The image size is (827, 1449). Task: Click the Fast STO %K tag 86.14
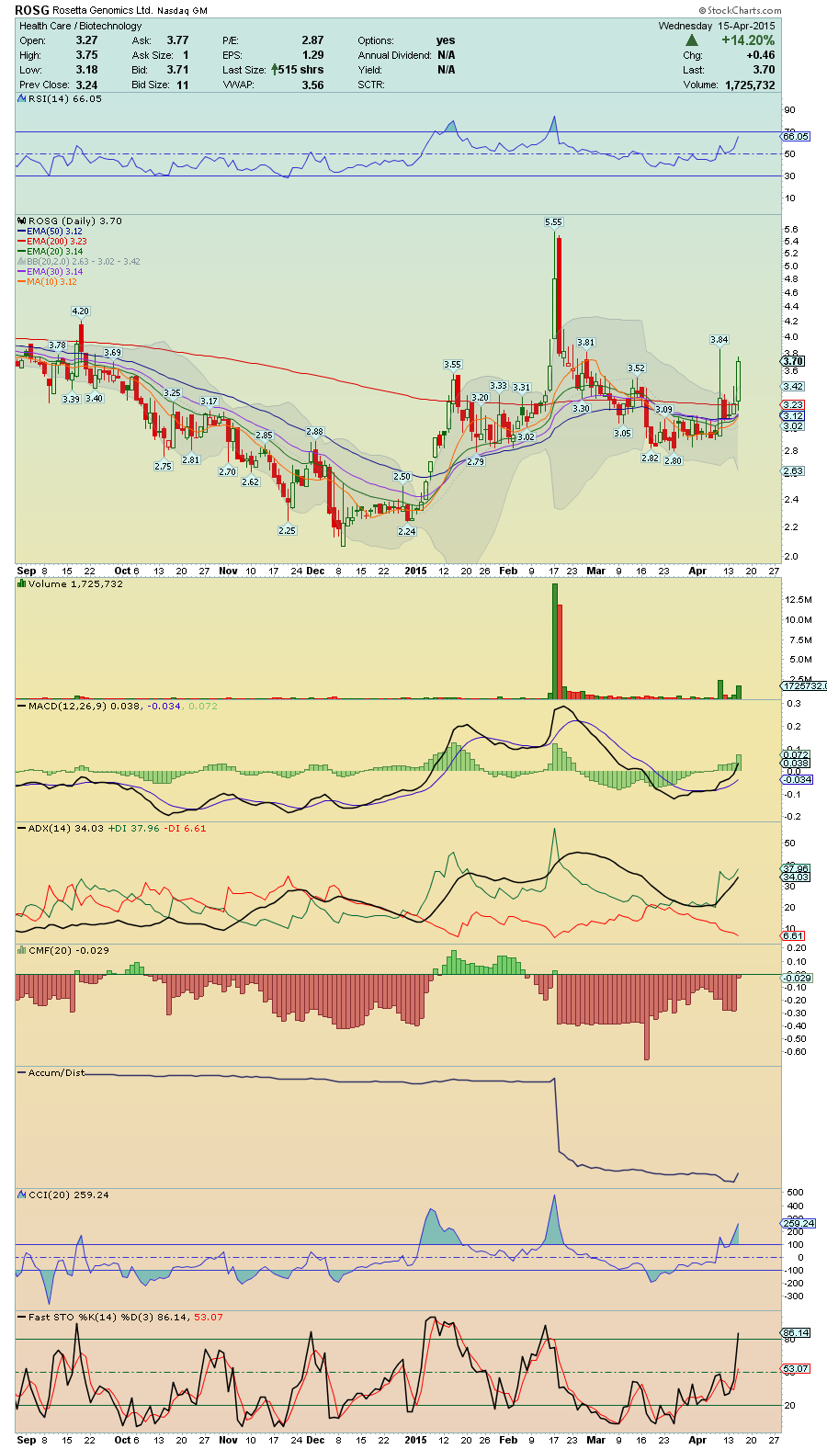pyautogui.click(x=796, y=1332)
